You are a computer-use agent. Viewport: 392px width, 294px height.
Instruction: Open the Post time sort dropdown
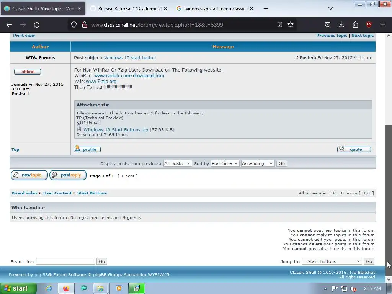click(x=225, y=163)
